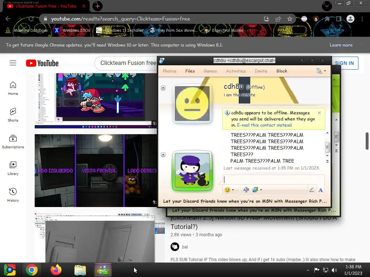This screenshot has width=370, height=277.
Task: Click the YouTube SIGN IN button
Action: pos(344,63)
